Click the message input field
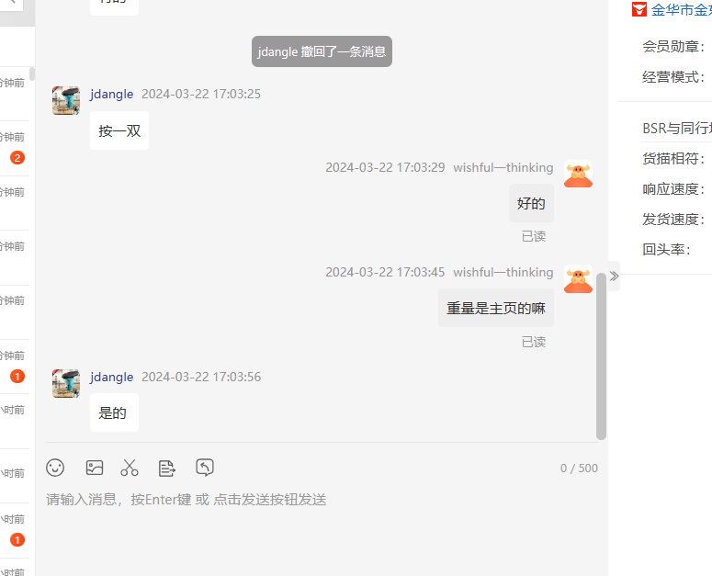This screenshot has width=712, height=576. pyautogui.click(x=322, y=522)
